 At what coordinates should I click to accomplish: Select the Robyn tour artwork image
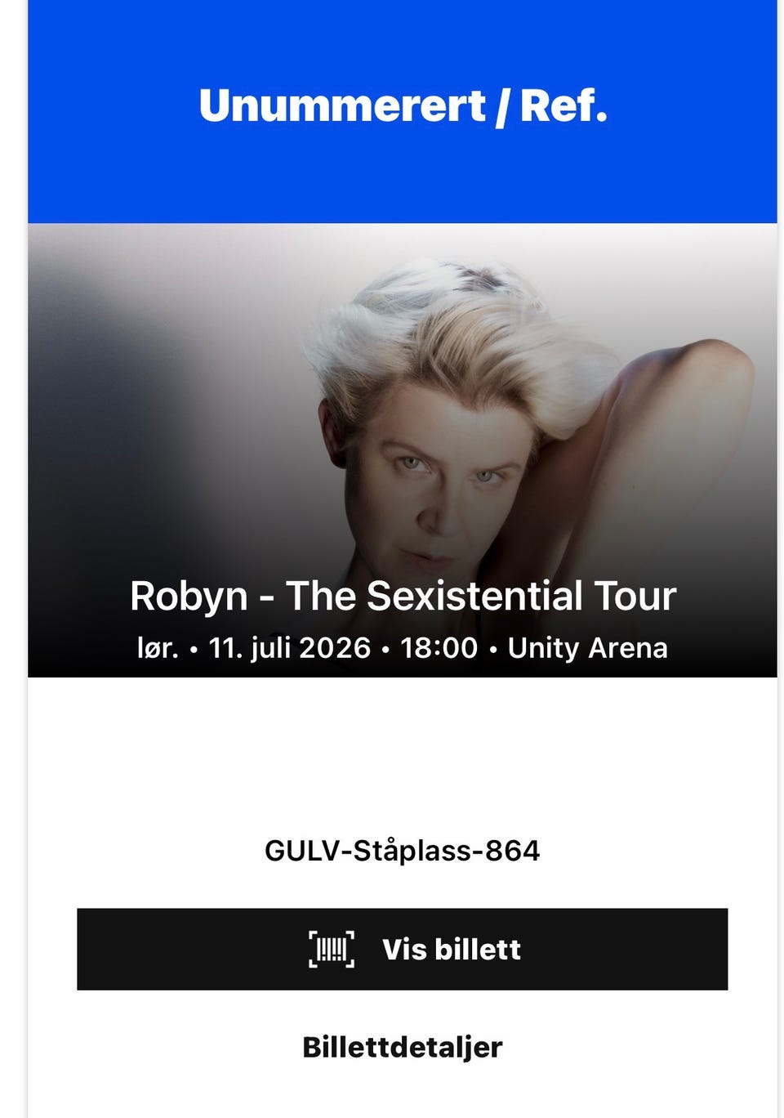point(402,450)
